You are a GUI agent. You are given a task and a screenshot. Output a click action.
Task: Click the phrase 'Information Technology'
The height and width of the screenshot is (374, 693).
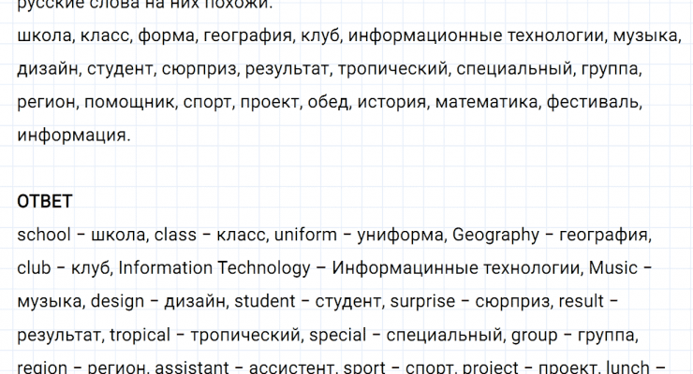(x=214, y=268)
